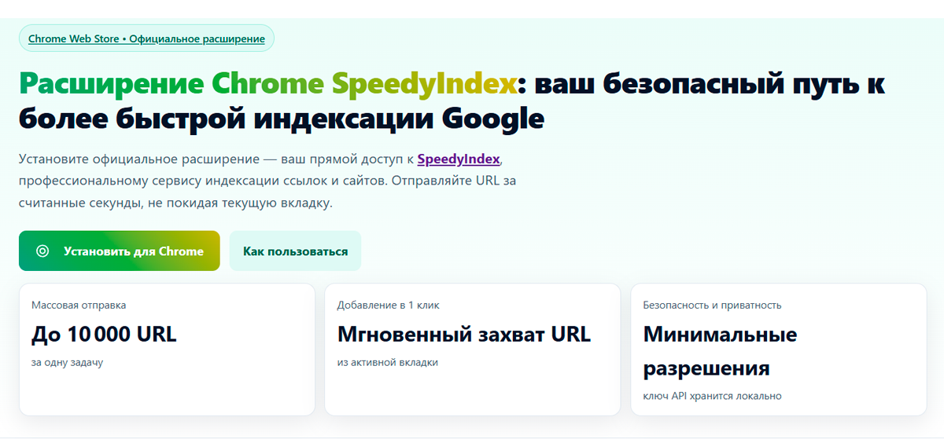Click the target icon inside the install button
The height and width of the screenshot is (439, 944).
click(42, 251)
